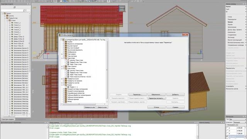Click the folder icon beside Спецификация элементов

coord(66,93)
